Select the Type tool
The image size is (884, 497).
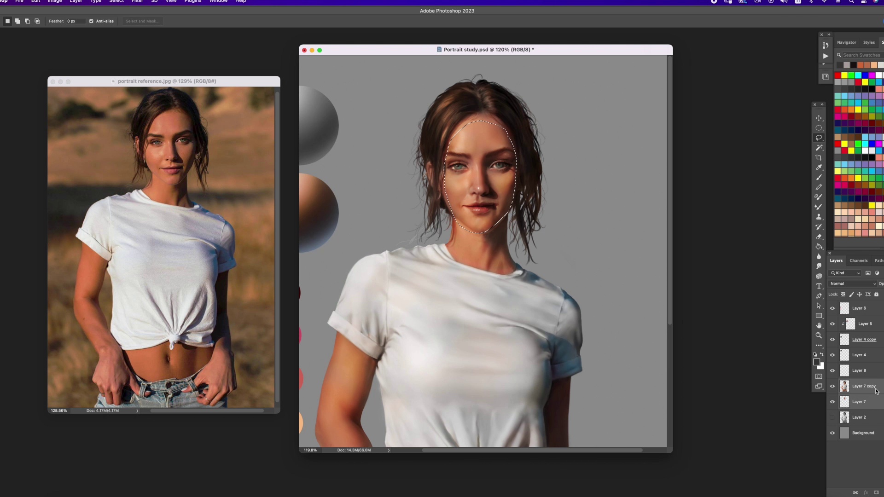819,286
